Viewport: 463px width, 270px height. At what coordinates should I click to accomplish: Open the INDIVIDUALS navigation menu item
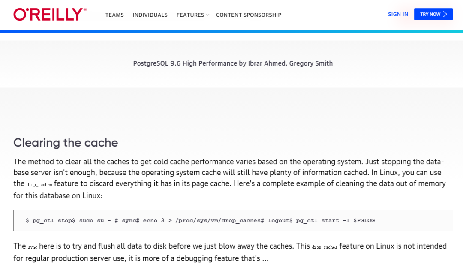point(150,15)
